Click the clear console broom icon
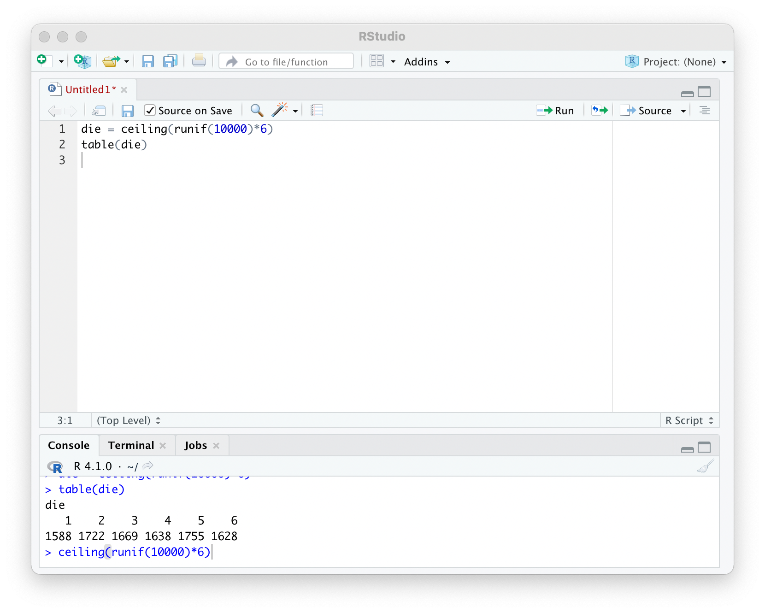This screenshot has height=613, width=765. point(706,466)
